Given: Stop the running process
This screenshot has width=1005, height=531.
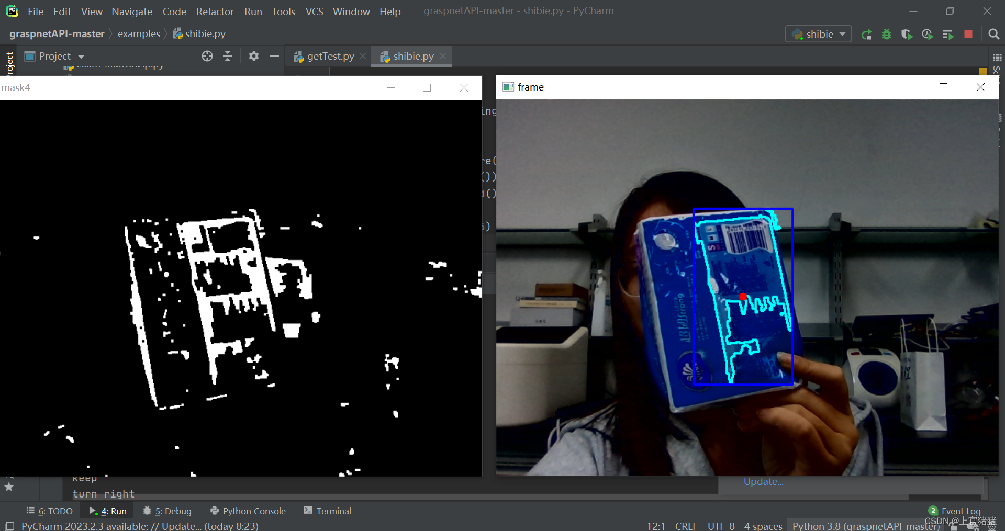Looking at the screenshot, I should [x=968, y=34].
